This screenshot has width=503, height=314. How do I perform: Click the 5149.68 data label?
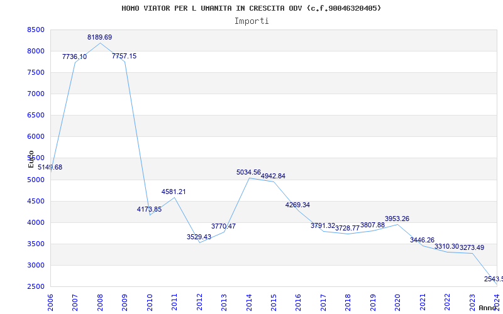(50, 167)
